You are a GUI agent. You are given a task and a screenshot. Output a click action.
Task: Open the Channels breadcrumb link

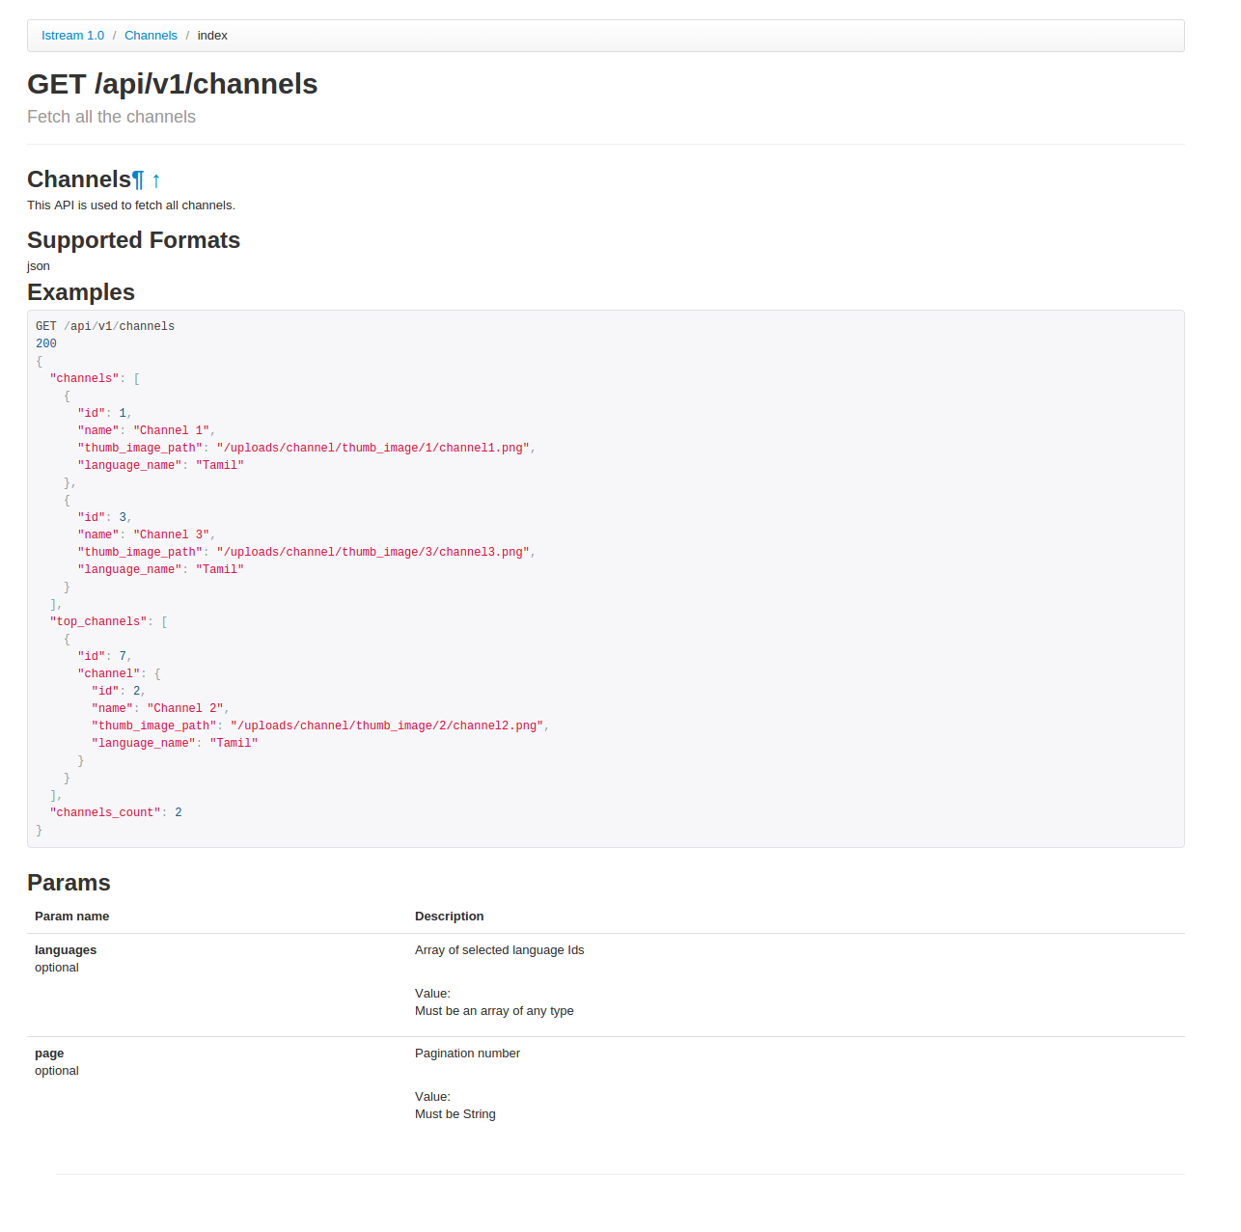pos(151,35)
